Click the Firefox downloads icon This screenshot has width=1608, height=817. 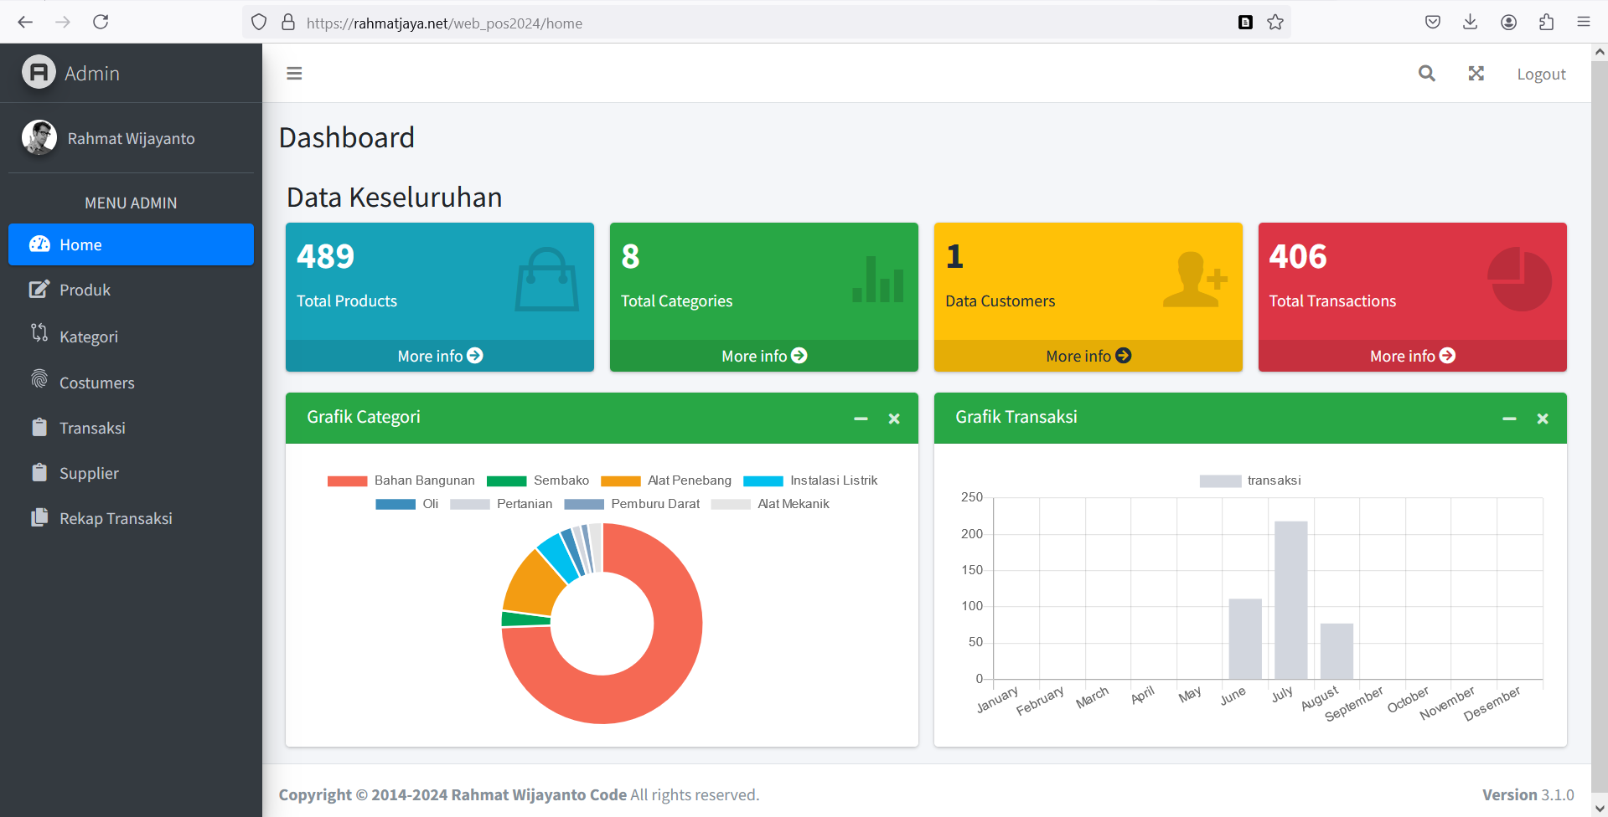pyautogui.click(x=1470, y=23)
